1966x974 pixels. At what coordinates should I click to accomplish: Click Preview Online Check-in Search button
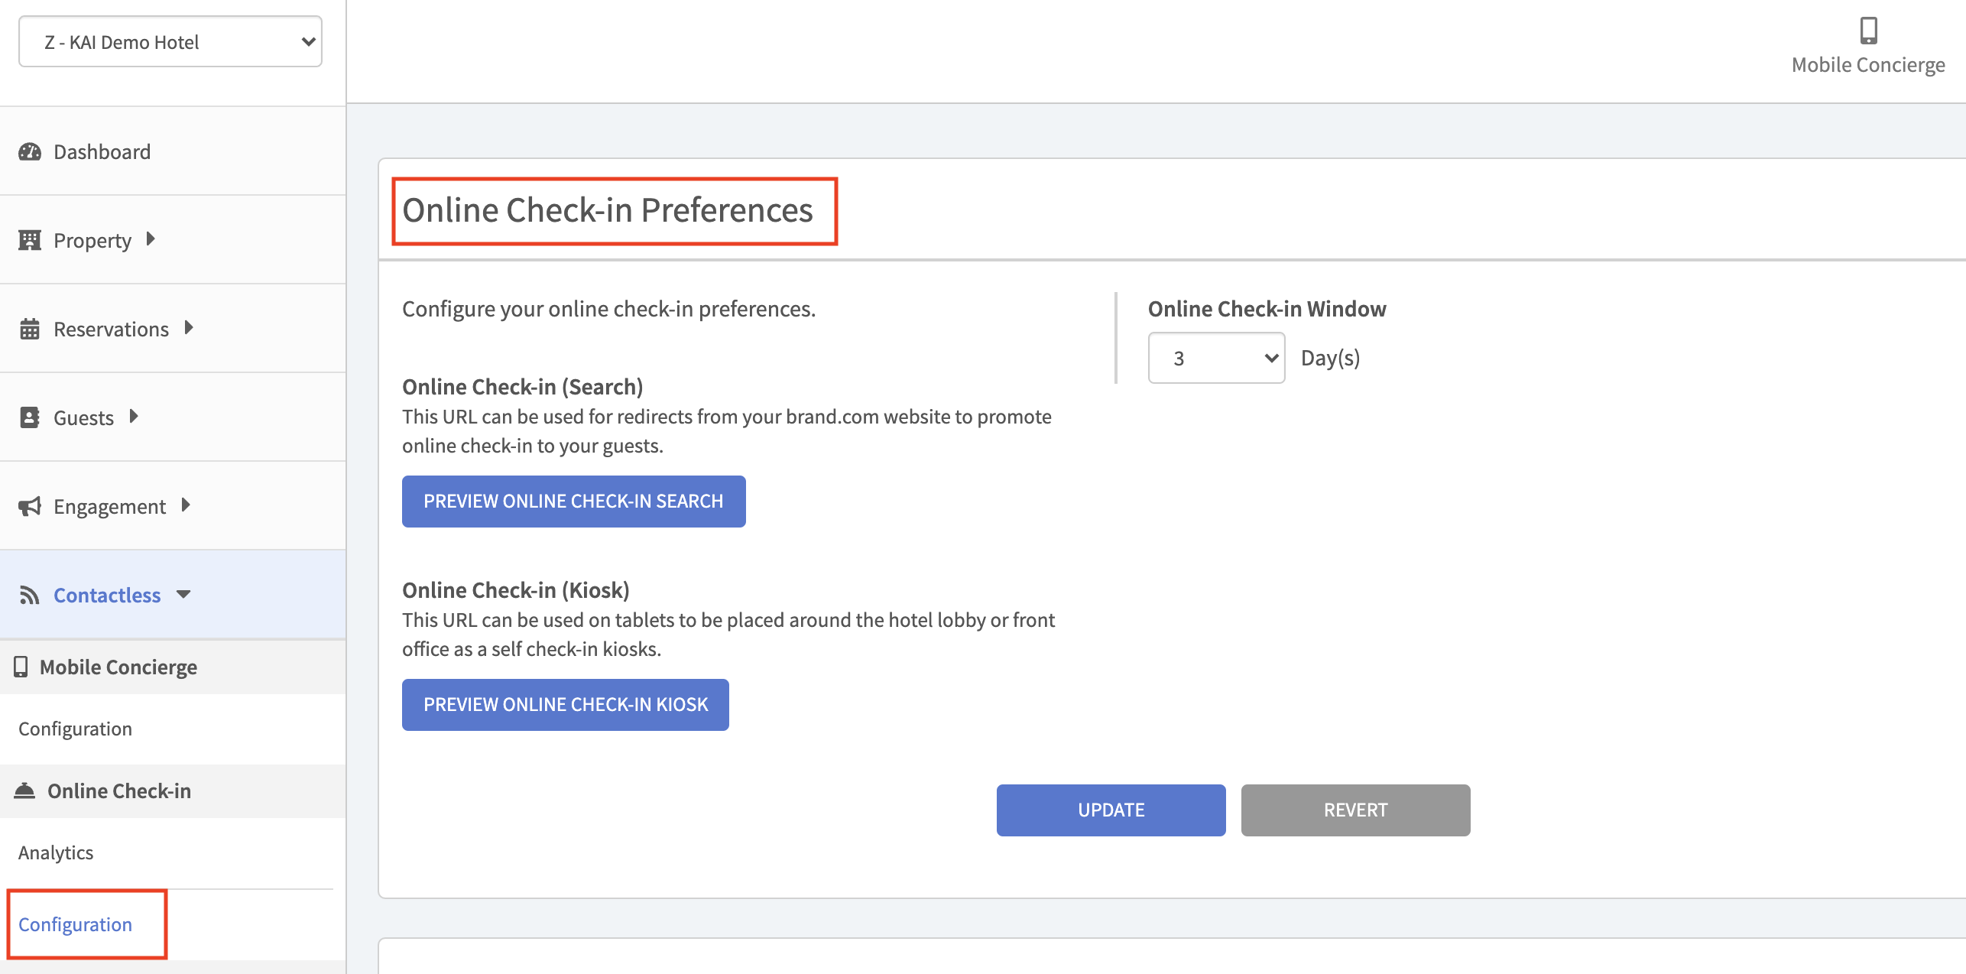tap(573, 502)
